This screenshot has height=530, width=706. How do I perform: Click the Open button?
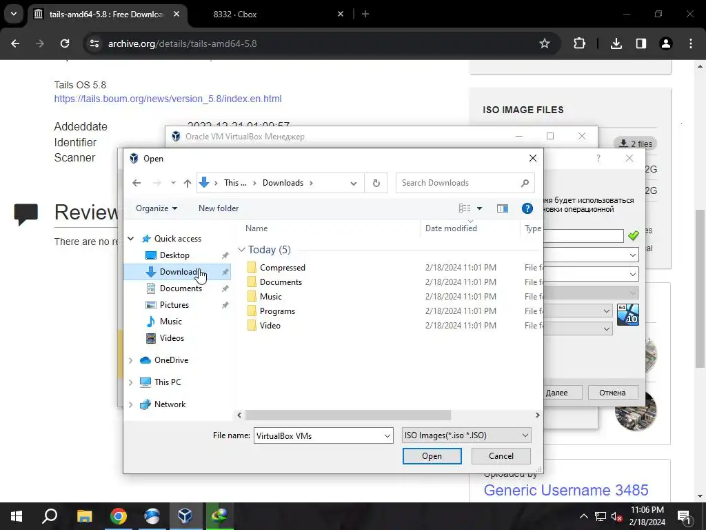[432, 456]
